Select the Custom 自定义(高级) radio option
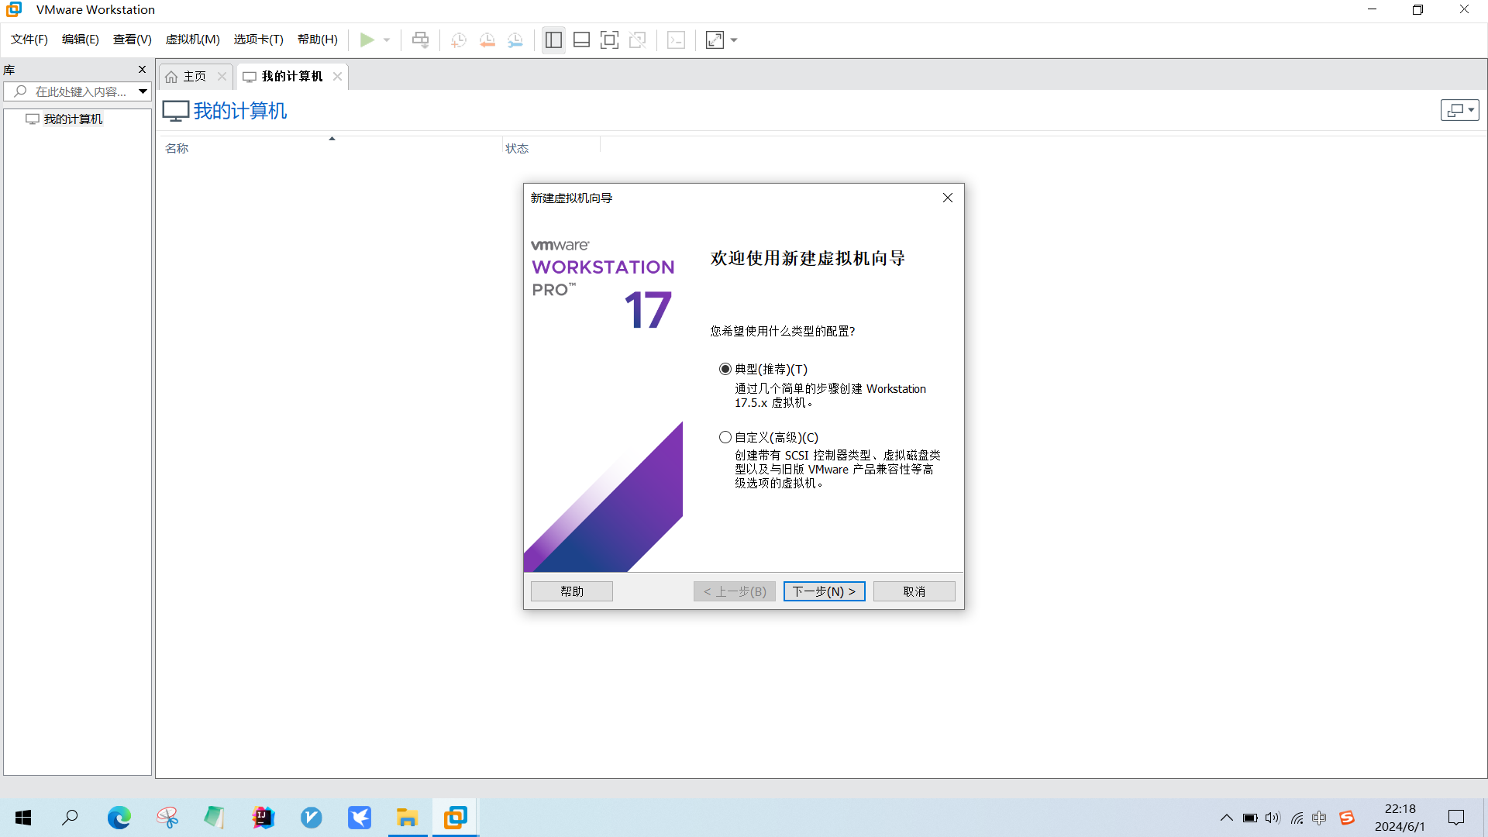This screenshot has width=1488, height=837. click(725, 437)
